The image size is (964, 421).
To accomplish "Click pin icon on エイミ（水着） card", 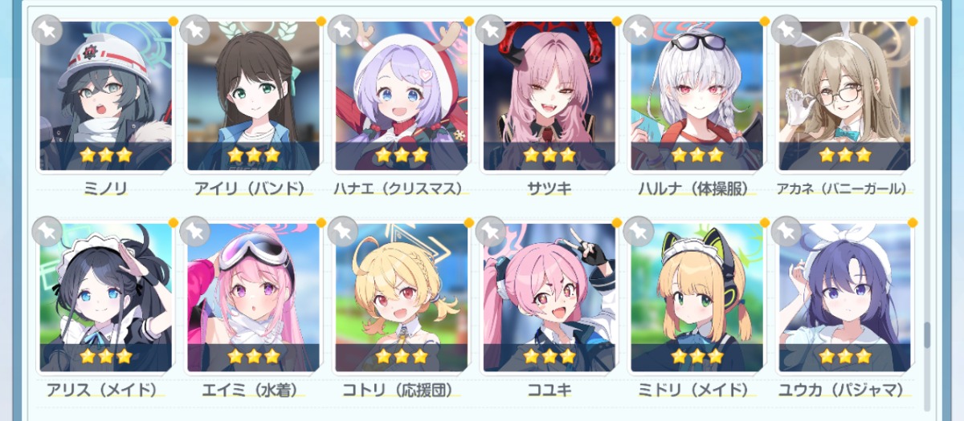I will click(x=195, y=232).
